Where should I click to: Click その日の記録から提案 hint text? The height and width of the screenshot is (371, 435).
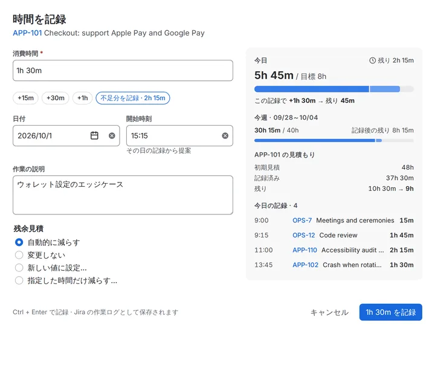[159, 150]
